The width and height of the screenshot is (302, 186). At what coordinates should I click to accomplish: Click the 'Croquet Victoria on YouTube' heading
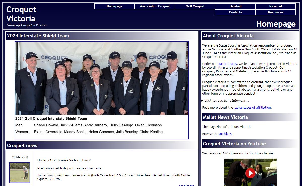tap(234, 144)
